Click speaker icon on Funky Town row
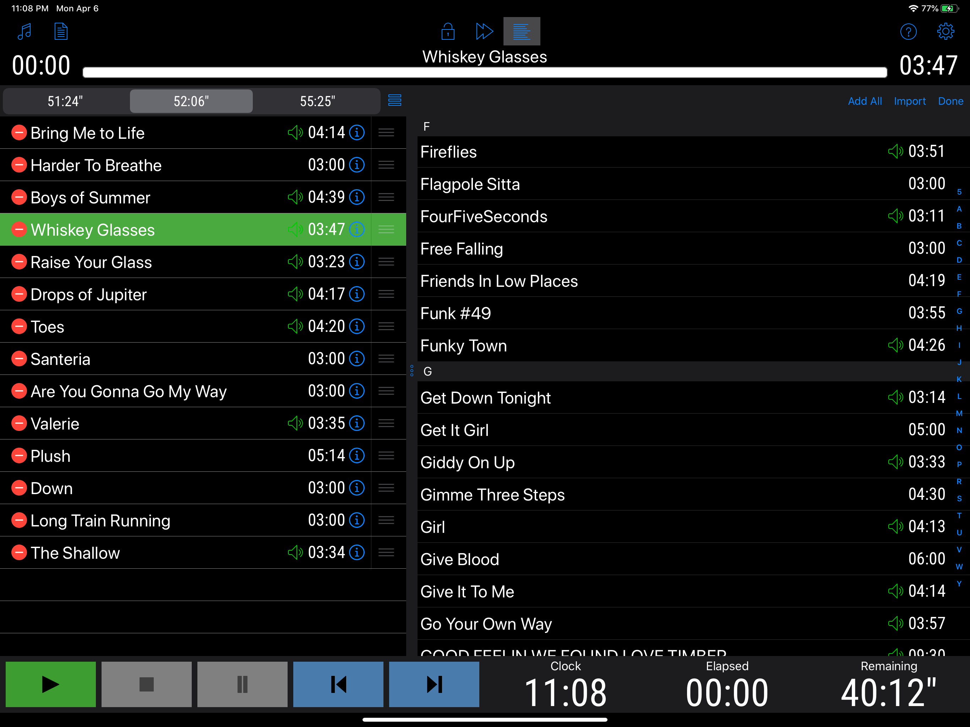This screenshot has height=727, width=970. [x=895, y=345]
